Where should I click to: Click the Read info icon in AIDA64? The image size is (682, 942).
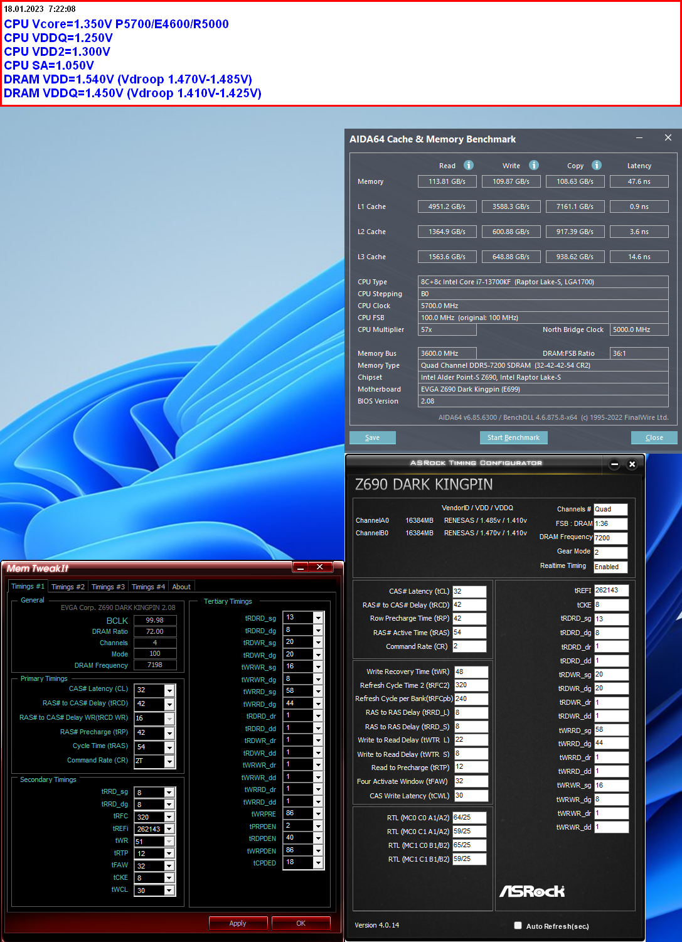point(469,165)
